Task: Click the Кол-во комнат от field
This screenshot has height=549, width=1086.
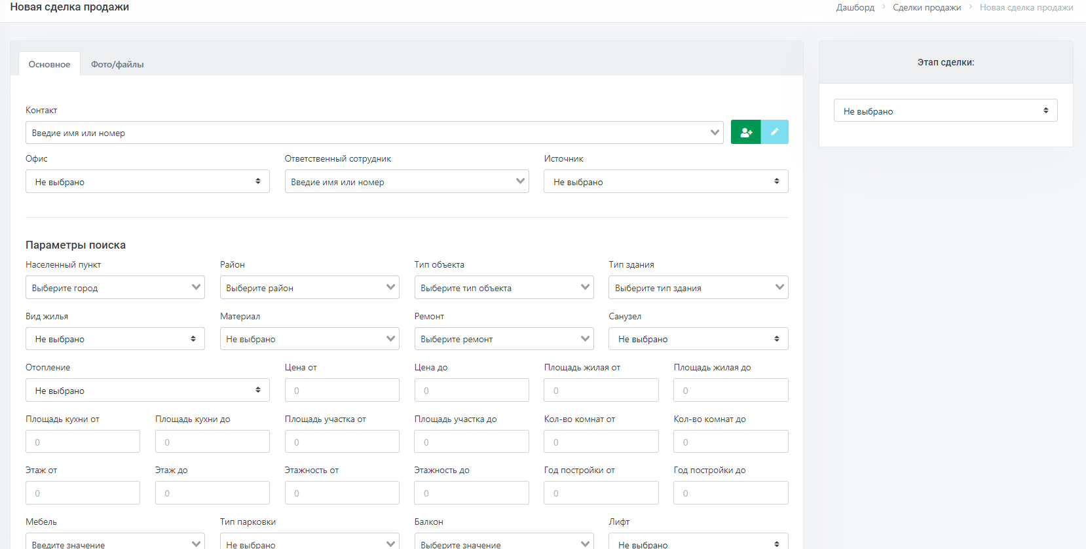Action: [601, 442]
